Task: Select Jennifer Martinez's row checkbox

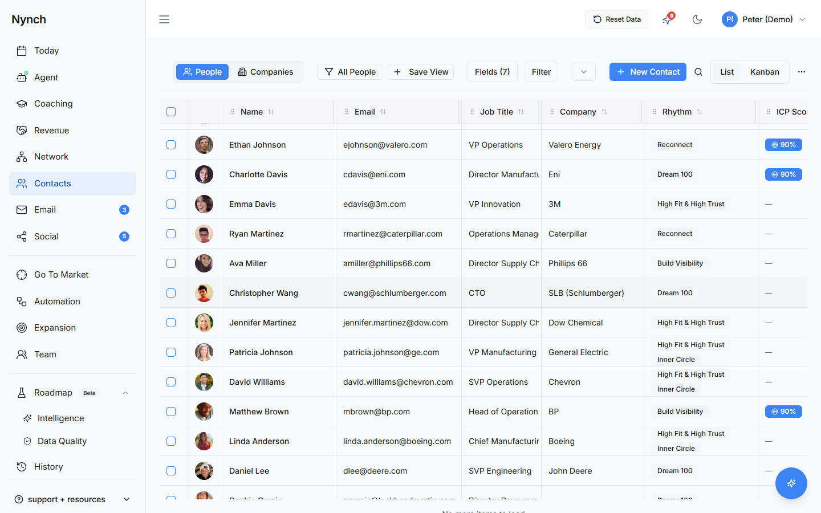Action: [x=171, y=323]
